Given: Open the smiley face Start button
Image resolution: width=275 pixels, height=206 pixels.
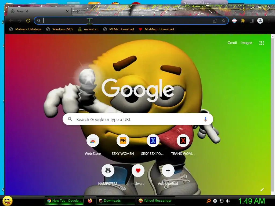Looking at the screenshot, I should coord(7,201).
